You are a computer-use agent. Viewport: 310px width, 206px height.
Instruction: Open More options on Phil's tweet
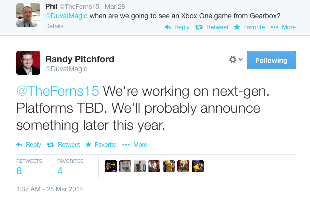click(283, 27)
